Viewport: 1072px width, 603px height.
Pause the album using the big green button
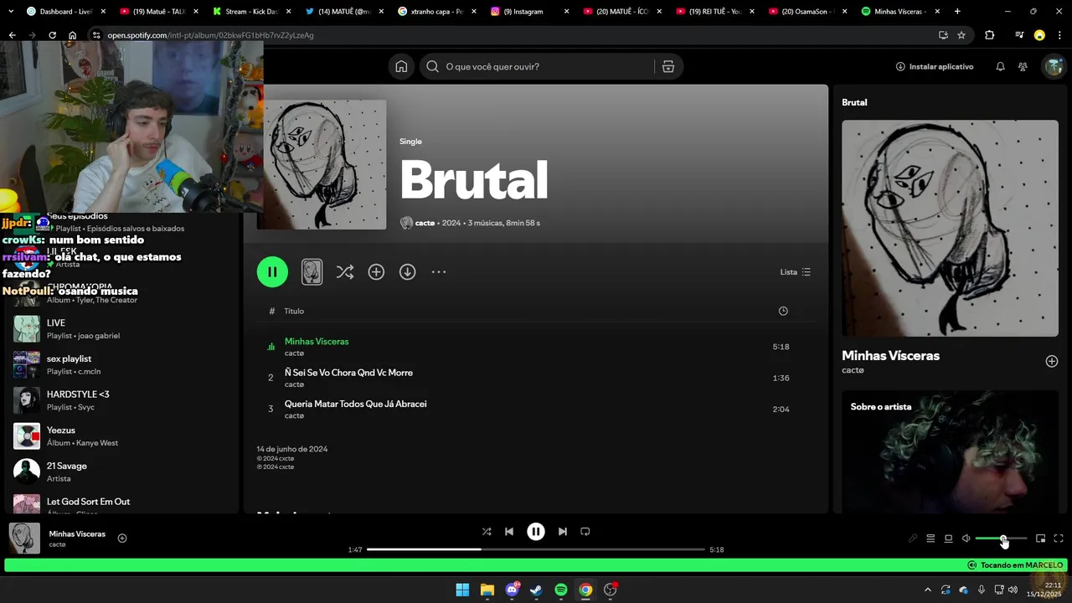(x=272, y=272)
